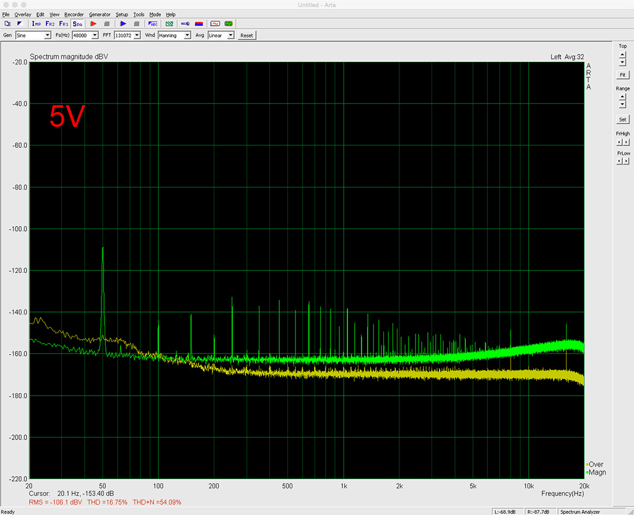634x515 pixels.
Task: Click FrHigh left arrow
Action: (x=619, y=142)
